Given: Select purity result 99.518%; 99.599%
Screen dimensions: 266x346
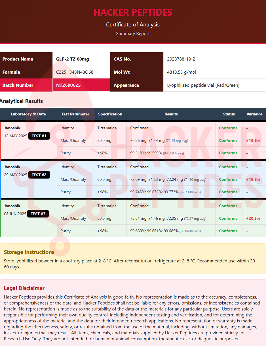Looking at the screenshot, I should (146, 153).
